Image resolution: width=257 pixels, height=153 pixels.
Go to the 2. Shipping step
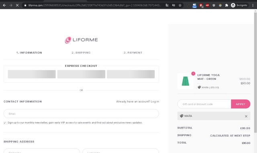(81, 52)
